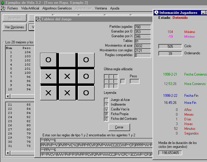207x162 pixels.
Task: Minimize the Información Jugadores window
Action: 203,13
